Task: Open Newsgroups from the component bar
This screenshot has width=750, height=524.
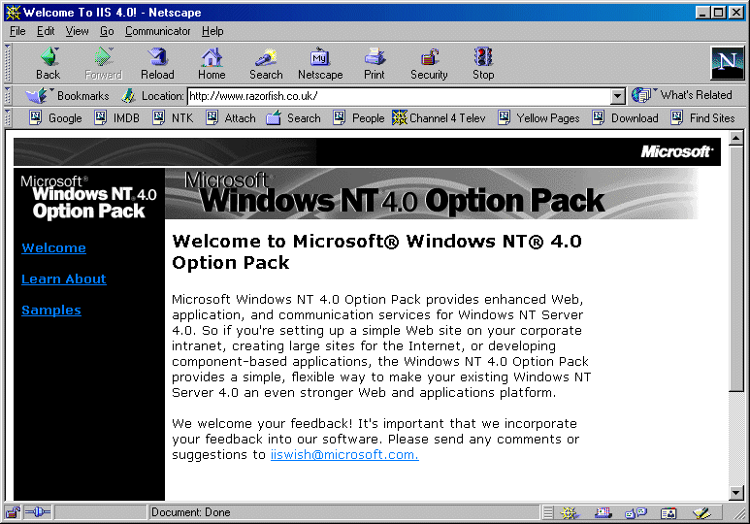Action: [636, 513]
